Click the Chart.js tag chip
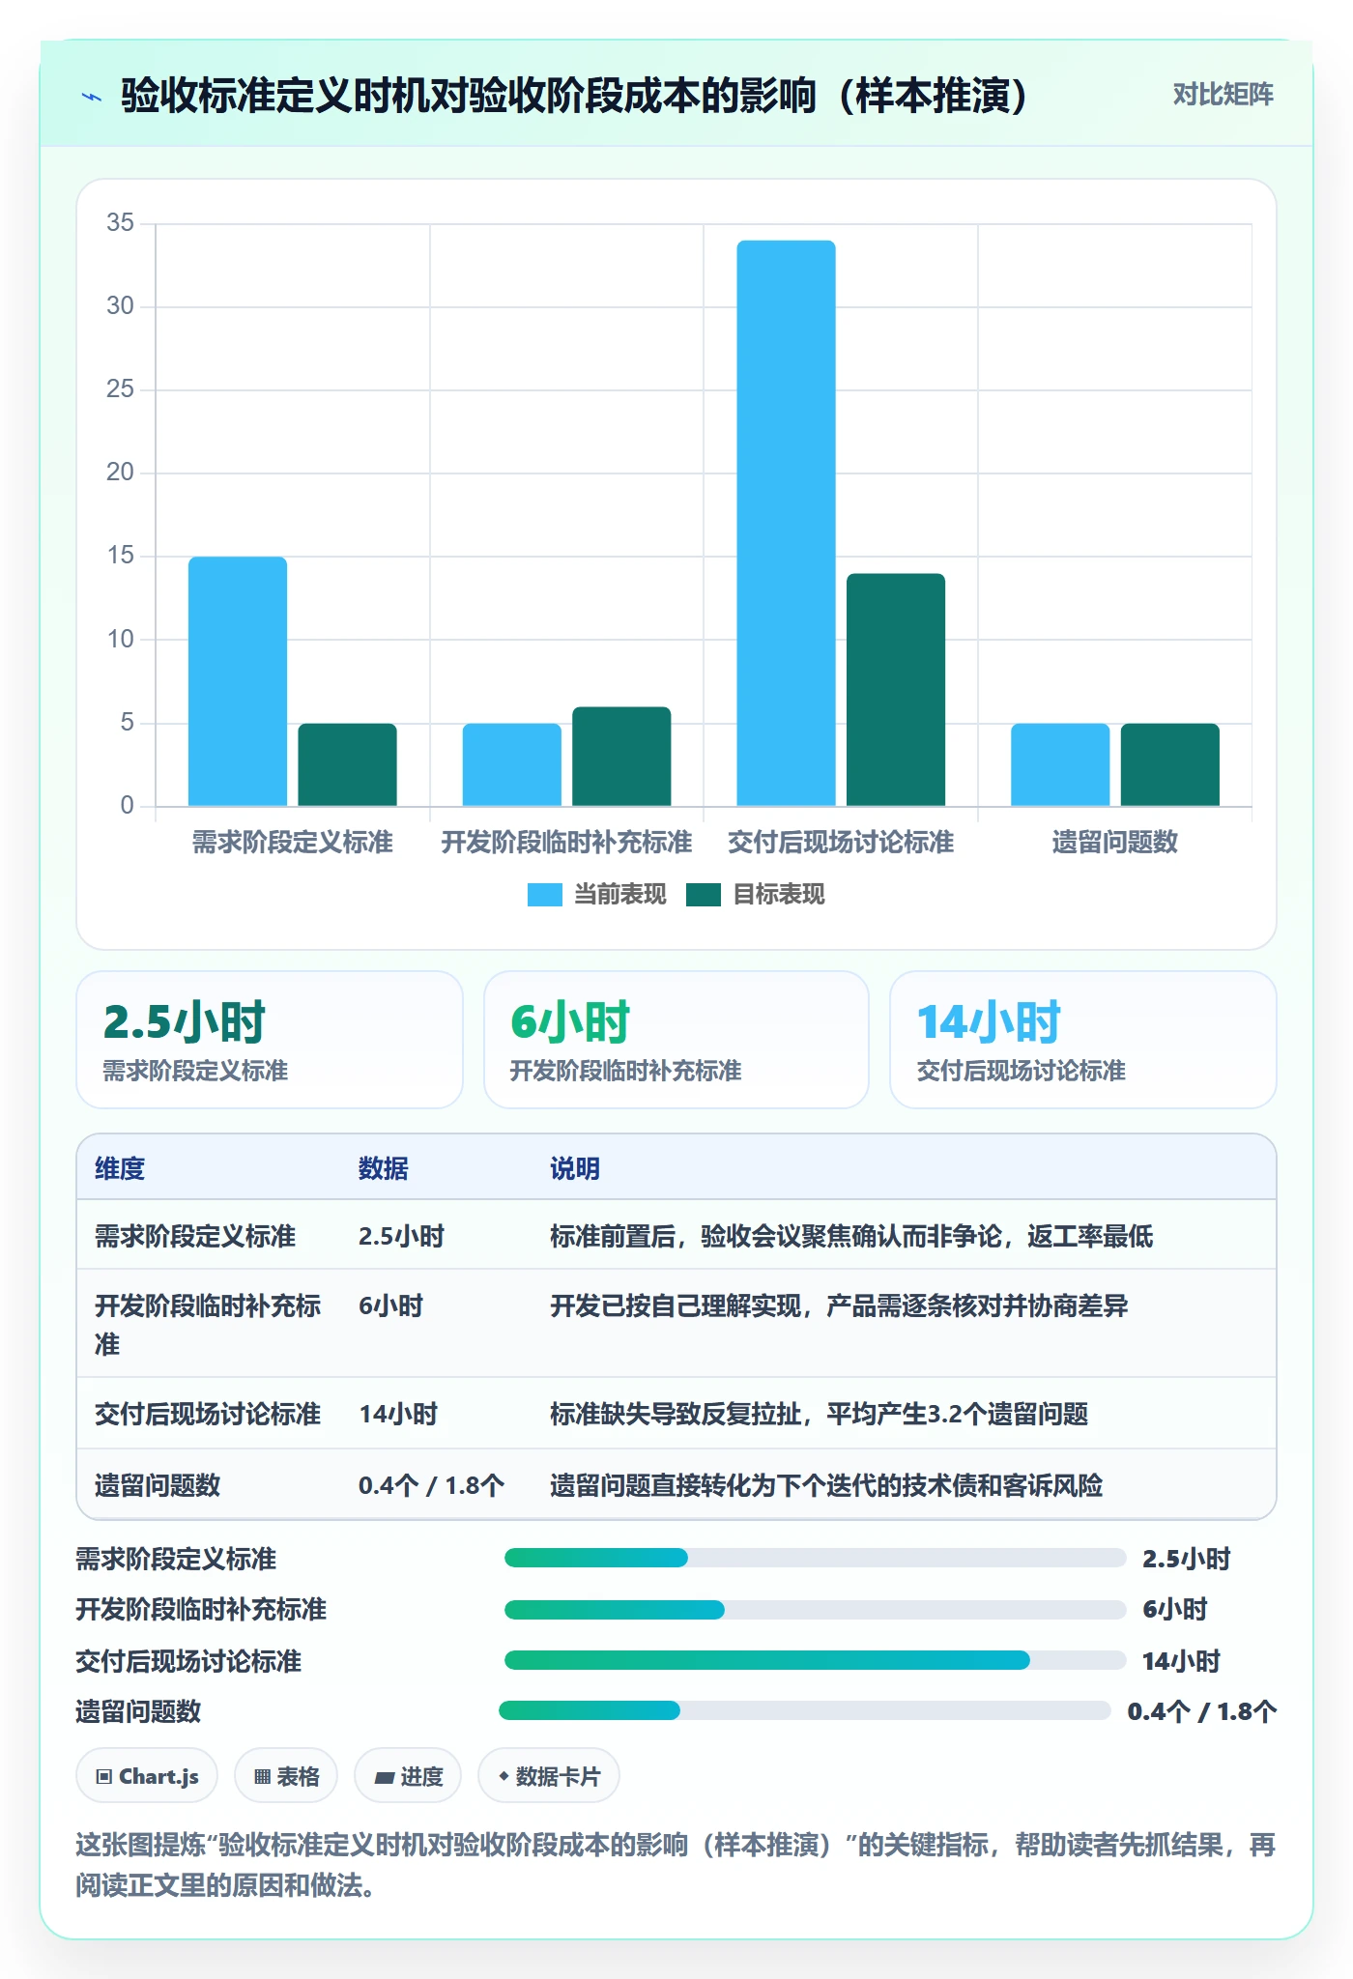 pos(147,1775)
